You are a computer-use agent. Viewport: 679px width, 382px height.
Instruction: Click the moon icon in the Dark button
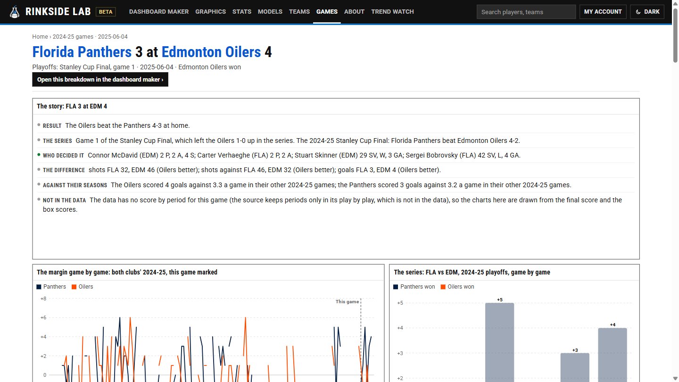638,12
